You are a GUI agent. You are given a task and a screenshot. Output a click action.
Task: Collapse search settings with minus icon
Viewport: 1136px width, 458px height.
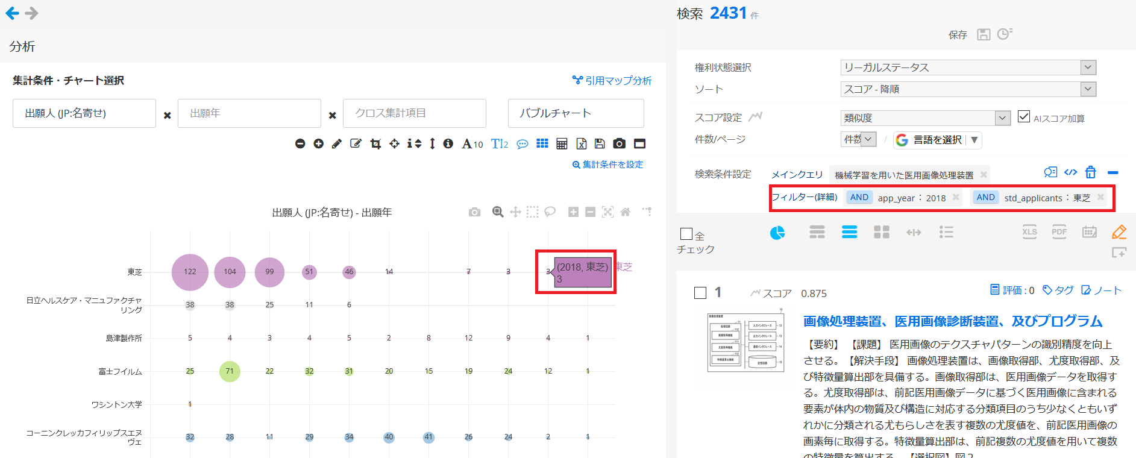pos(1113,173)
